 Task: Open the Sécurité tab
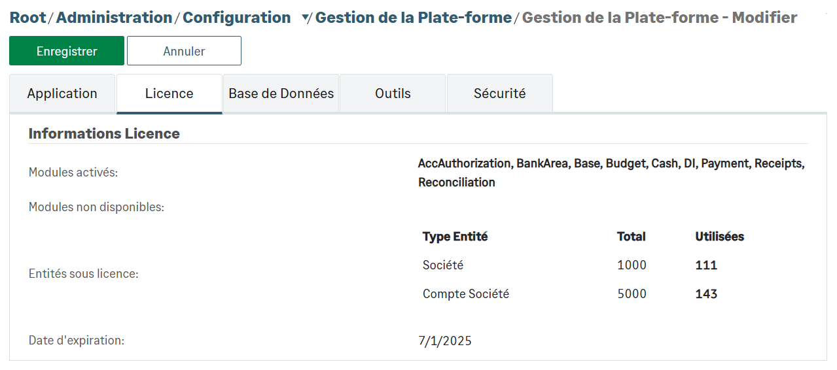click(x=500, y=93)
